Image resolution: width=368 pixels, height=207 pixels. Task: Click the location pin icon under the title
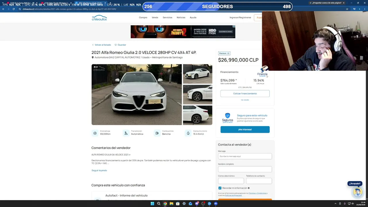pyautogui.click(x=93, y=57)
